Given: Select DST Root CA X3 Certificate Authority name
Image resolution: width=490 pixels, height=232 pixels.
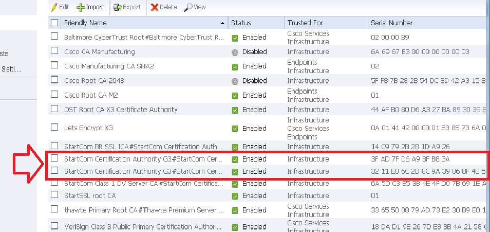Looking at the screenshot, I should (x=121, y=110).
